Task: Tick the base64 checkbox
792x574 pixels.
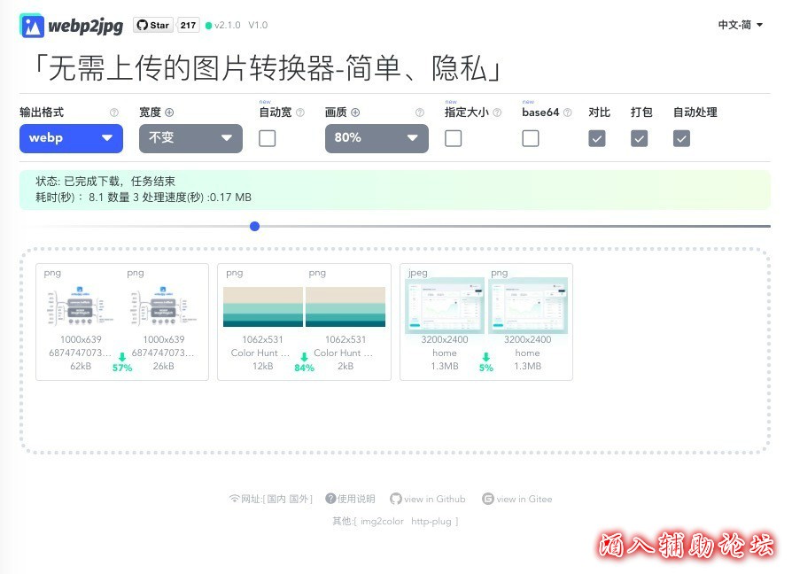Action: [x=531, y=138]
